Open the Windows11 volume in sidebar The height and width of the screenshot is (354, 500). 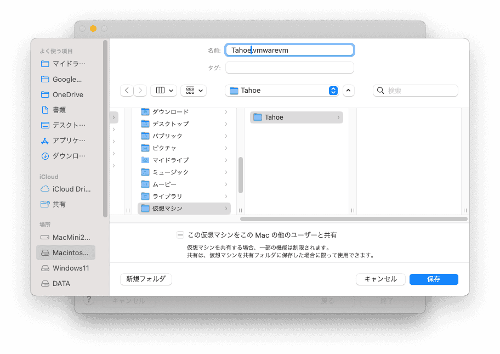(70, 268)
